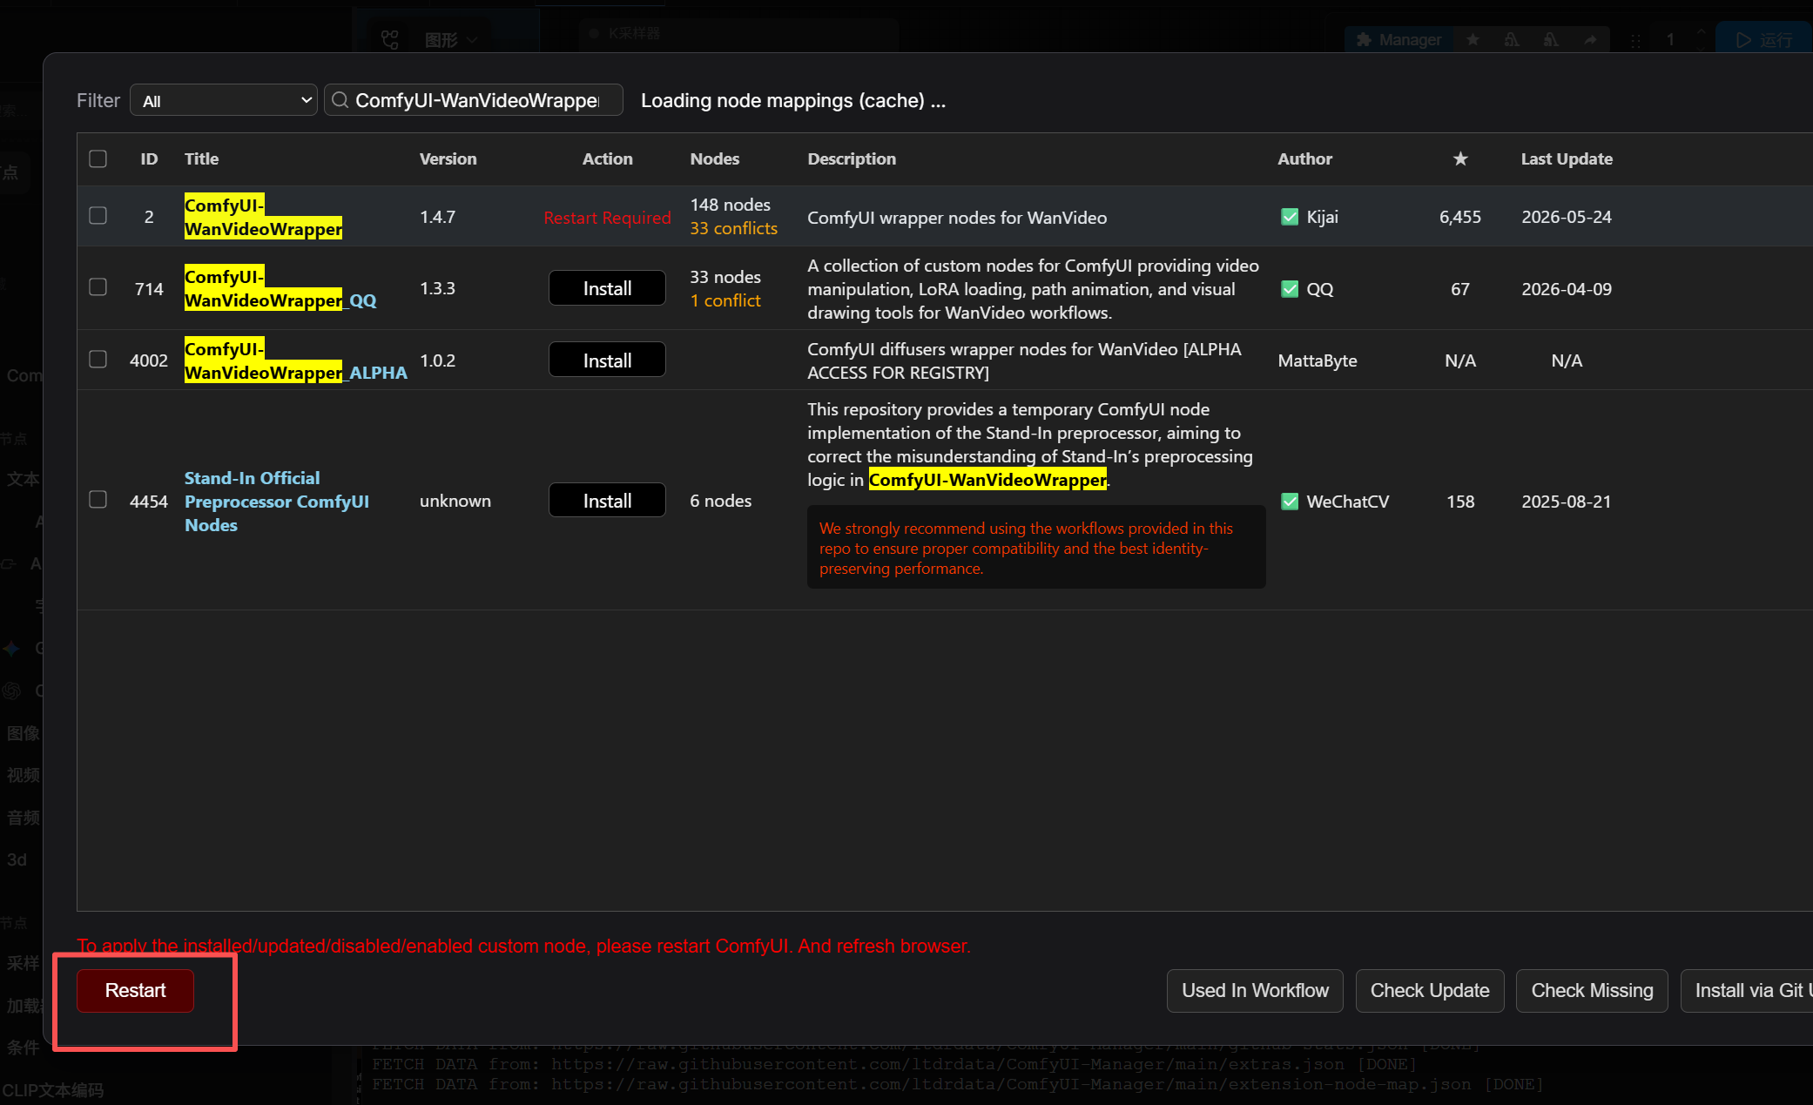
Task: Click WeChatCV's green verified checkmark icon
Action: [1290, 502]
